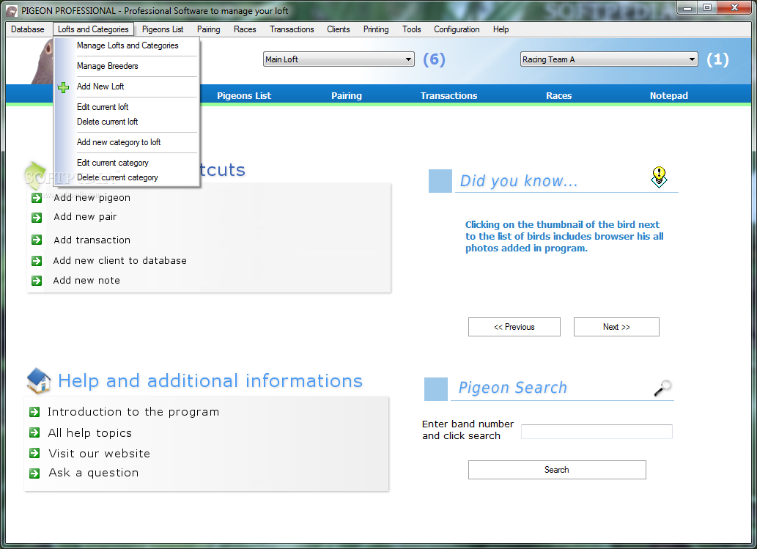757x549 pixels.
Task: Open the Races menu in menu bar
Action: [x=245, y=29]
